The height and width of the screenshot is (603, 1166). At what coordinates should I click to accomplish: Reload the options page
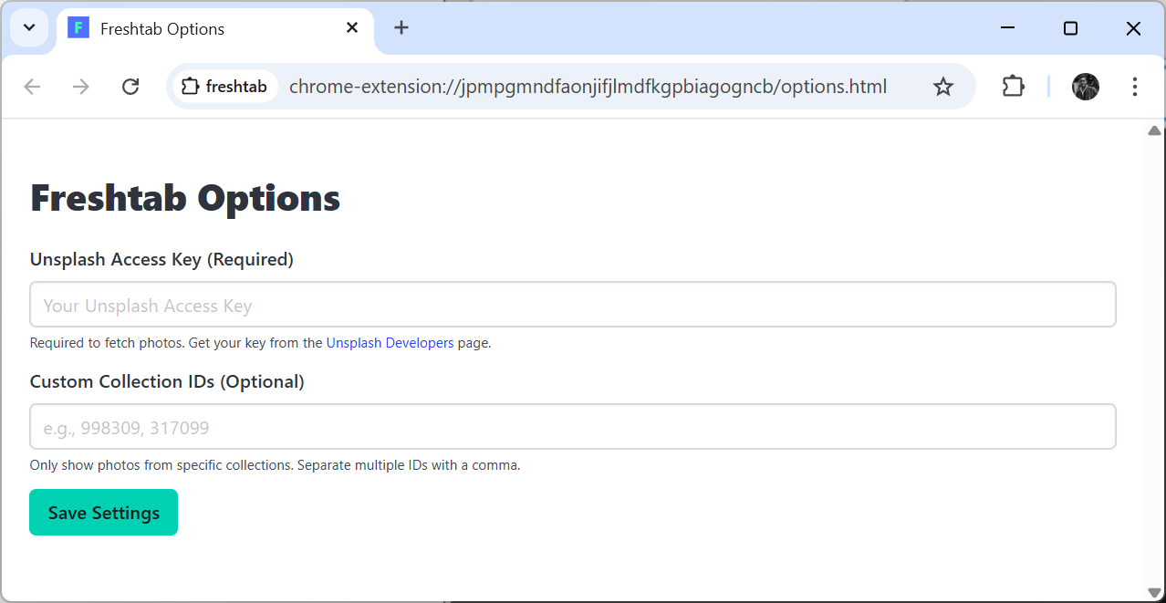point(130,87)
